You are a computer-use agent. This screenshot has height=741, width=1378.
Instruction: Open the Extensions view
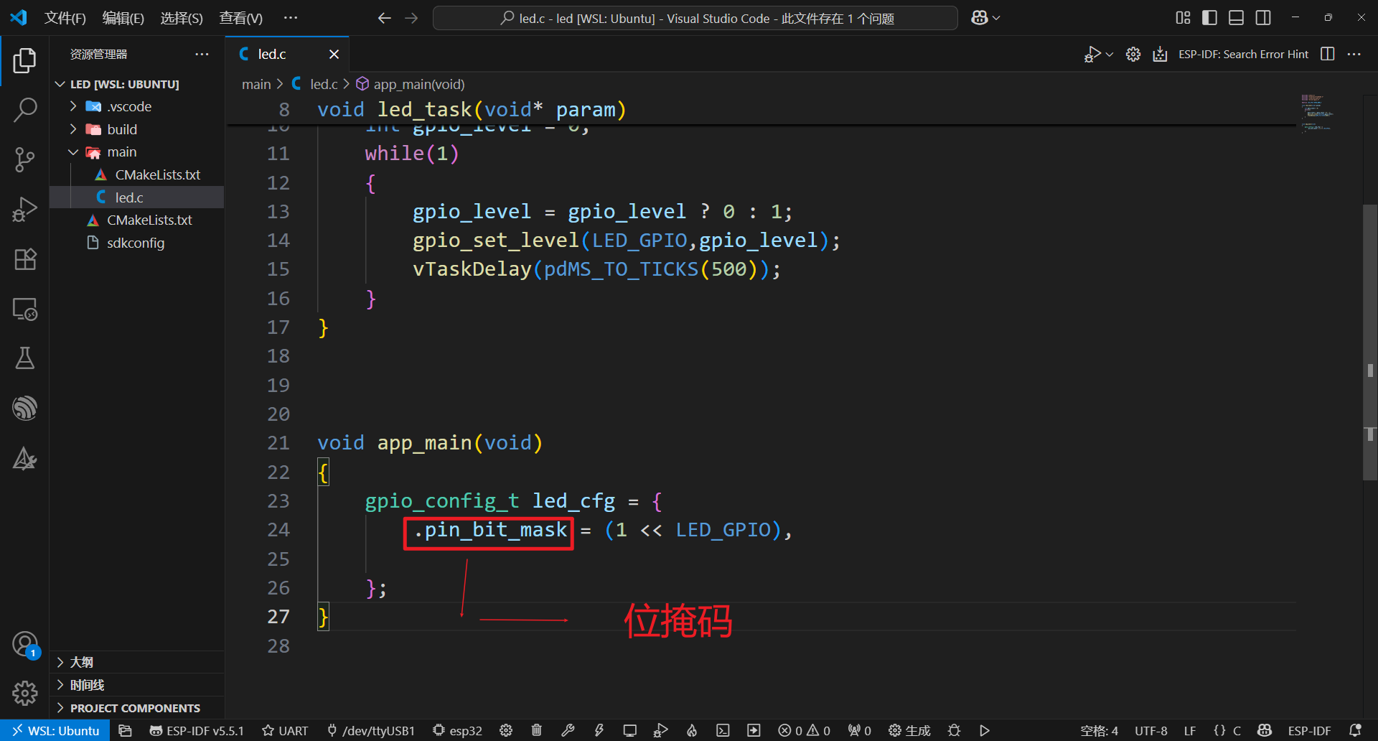pos(24,258)
